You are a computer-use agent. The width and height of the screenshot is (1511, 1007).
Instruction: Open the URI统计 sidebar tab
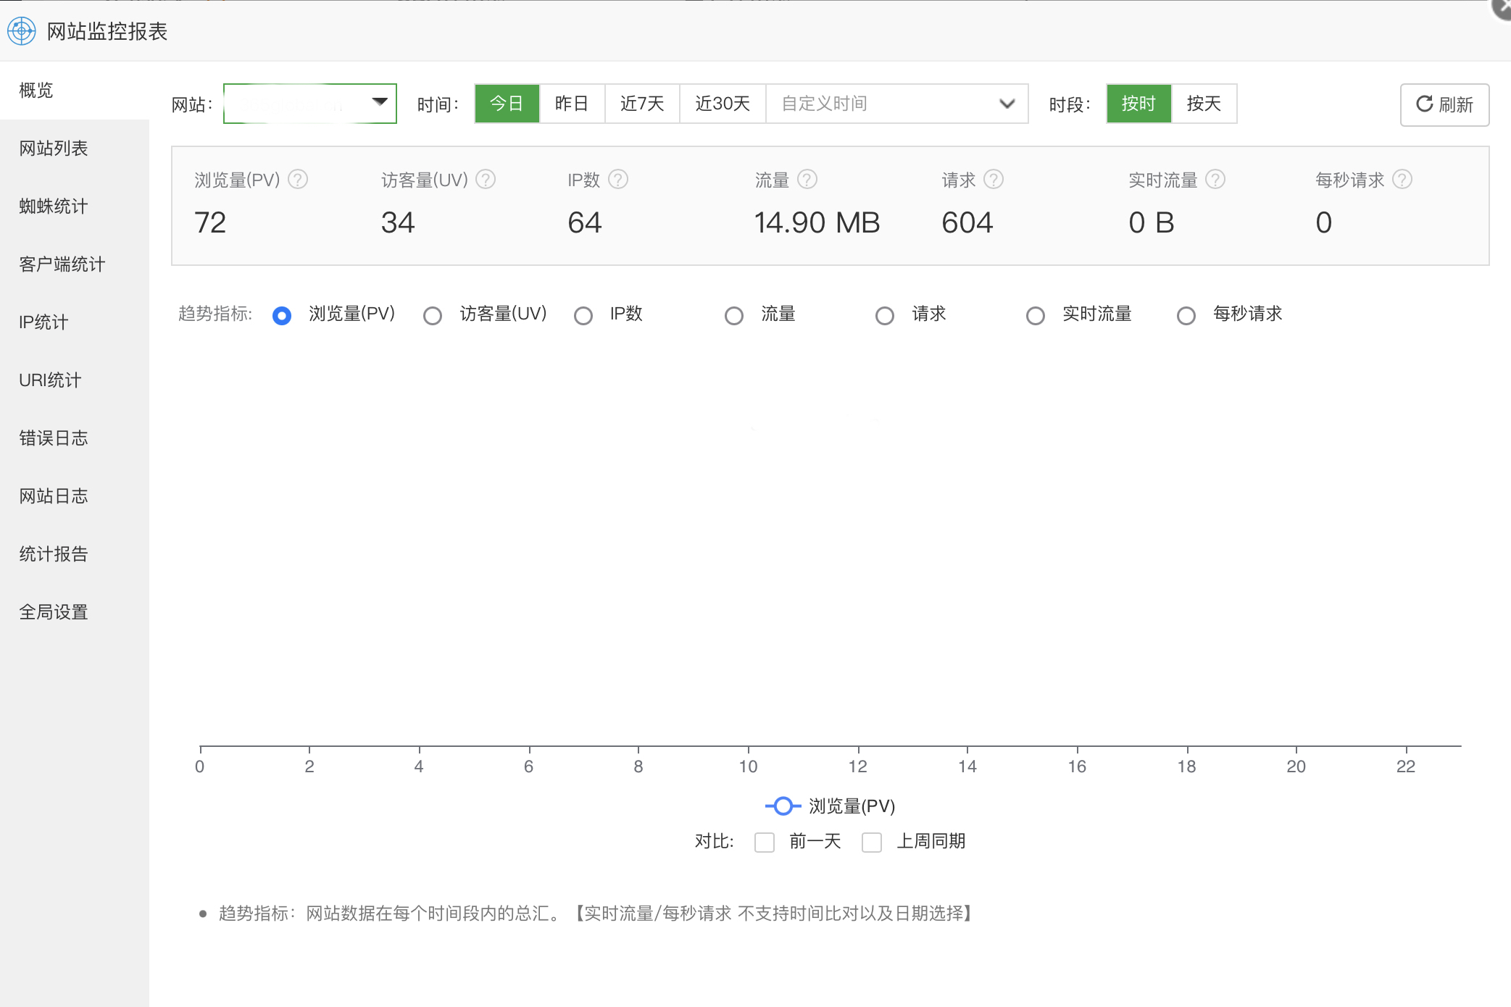click(75, 380)
